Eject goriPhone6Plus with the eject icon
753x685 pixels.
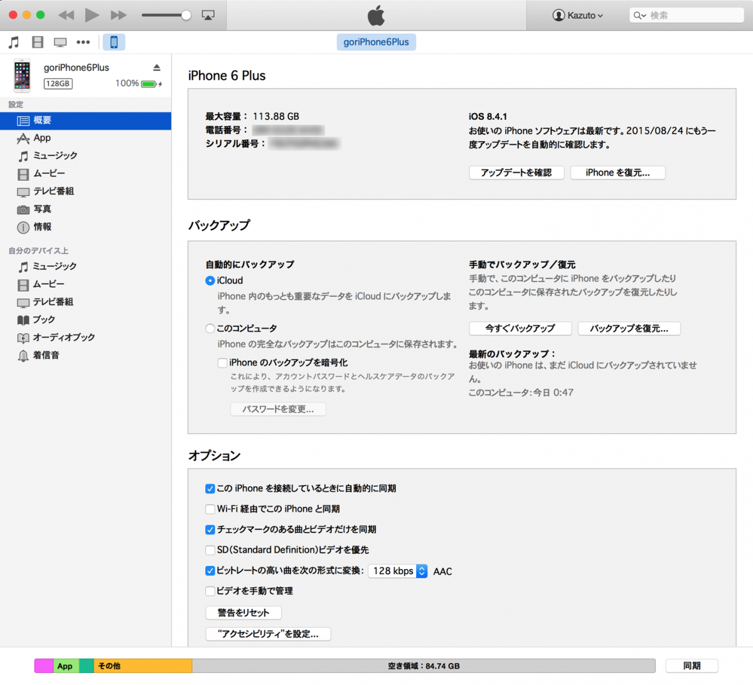(x=156, y=67)
